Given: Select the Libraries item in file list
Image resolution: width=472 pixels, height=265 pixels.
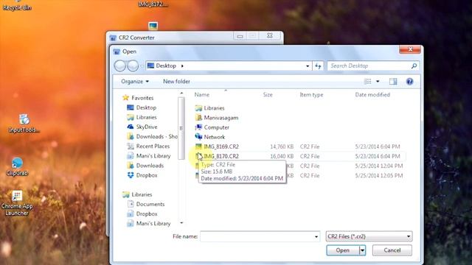Looking at the screenshot, I should [209, 108].
